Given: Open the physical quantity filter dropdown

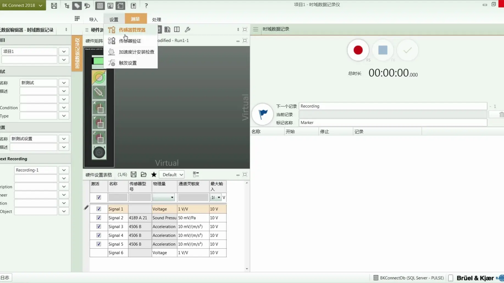Looking at the screenshot, I should point(164,197).
